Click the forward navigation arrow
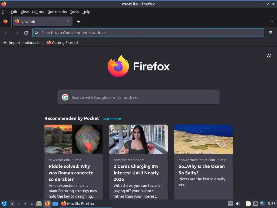This screenshot has height=208, width=277. point(16,33)
